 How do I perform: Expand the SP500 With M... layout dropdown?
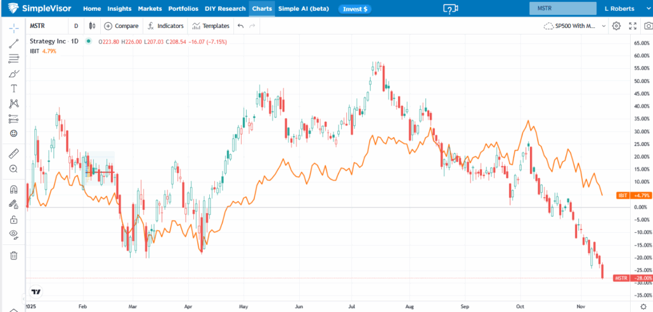[x=575, y=26]
